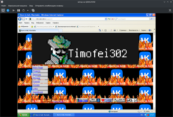Open the Сервис command bar dropdown
This screenshot has height=117, width=173.
coord(144,30)
